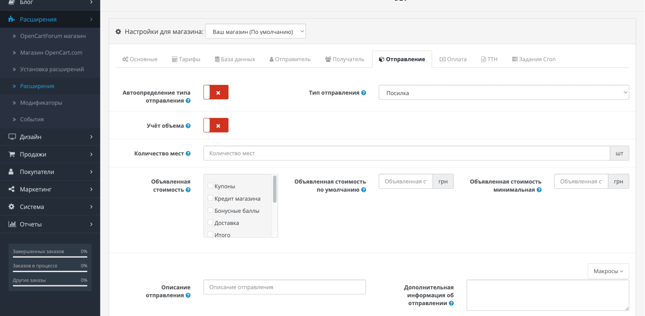Screen dimensions: 645x316
Task: Expand the Продажи menu
Action: 50,154
